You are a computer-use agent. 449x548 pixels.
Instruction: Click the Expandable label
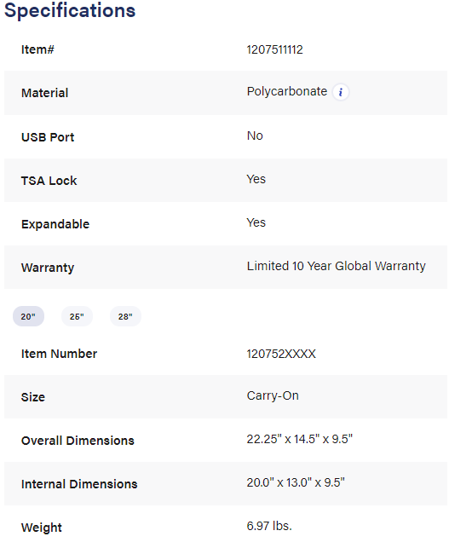(55, 224)
